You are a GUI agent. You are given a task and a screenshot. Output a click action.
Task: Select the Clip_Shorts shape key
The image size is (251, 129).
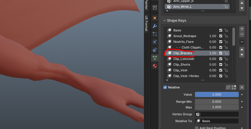tap(197, 64)
